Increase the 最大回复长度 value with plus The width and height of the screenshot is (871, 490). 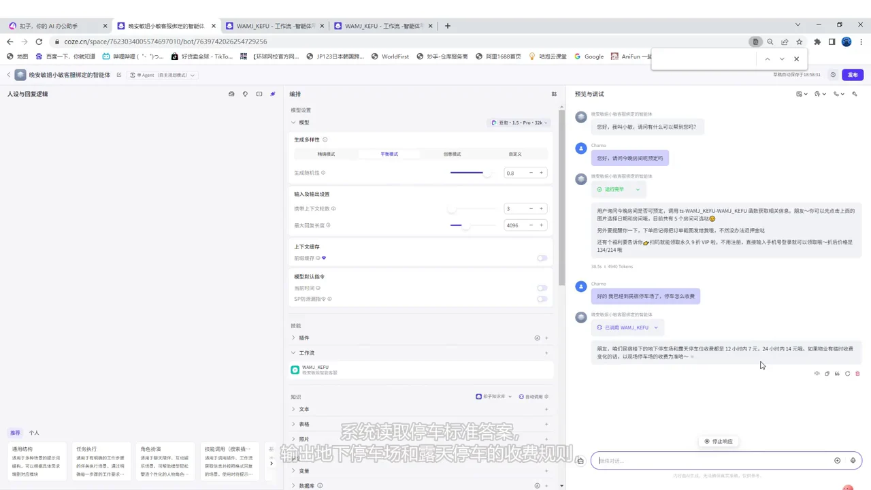(542, 225)
